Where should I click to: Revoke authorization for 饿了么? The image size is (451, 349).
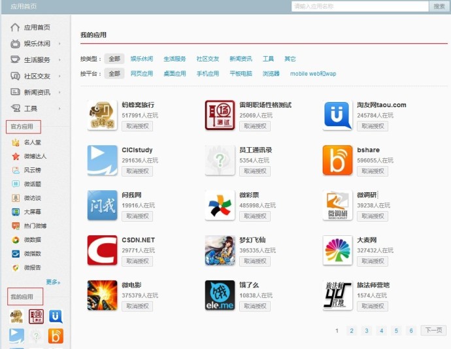255,306
